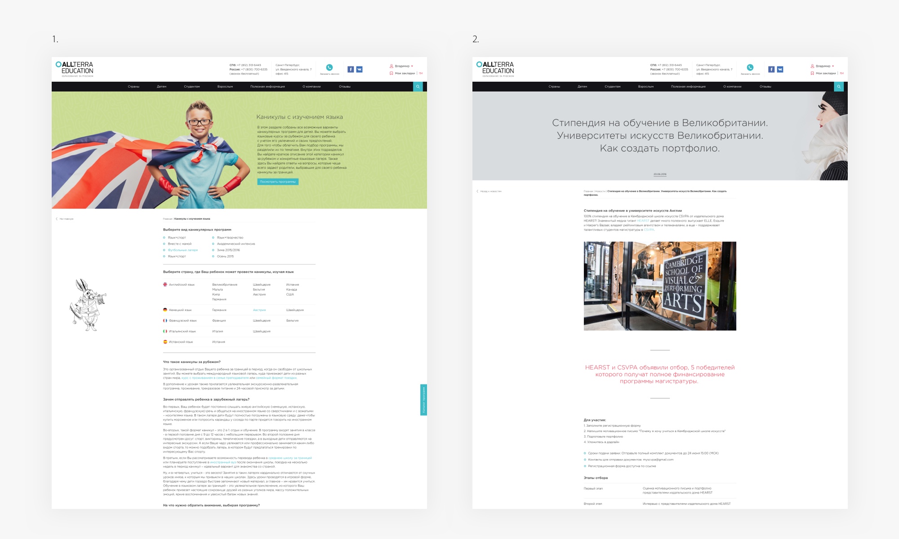
Task: Click the user profile icon in mockup 2
Action: (x=812, y=66)
